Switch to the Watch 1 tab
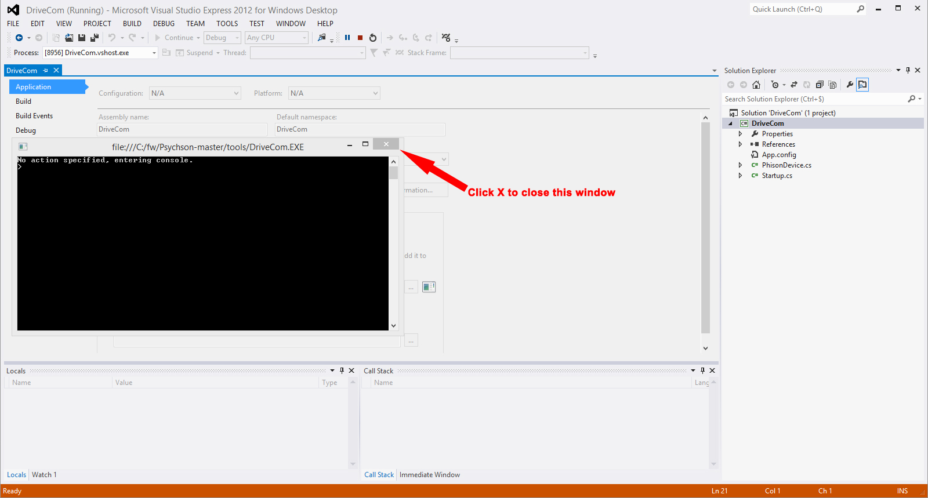 point(44,475)
